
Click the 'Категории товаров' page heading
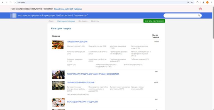(61, 29)
